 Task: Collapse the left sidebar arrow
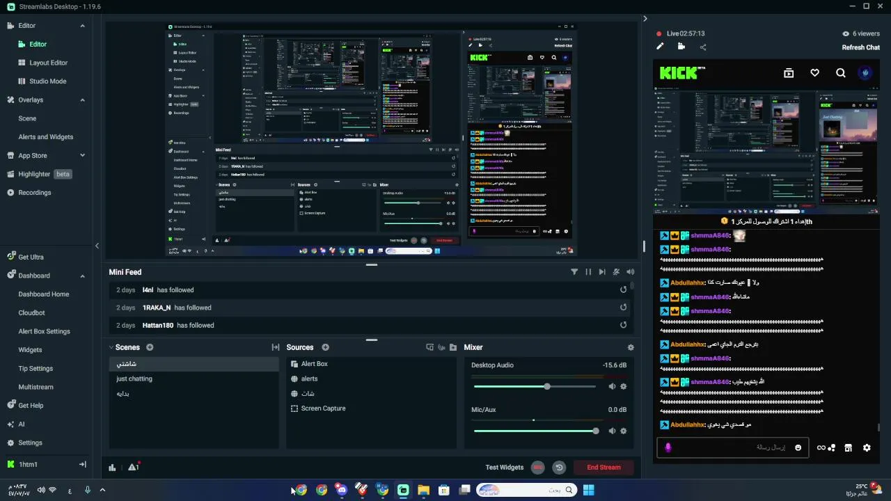97,246
